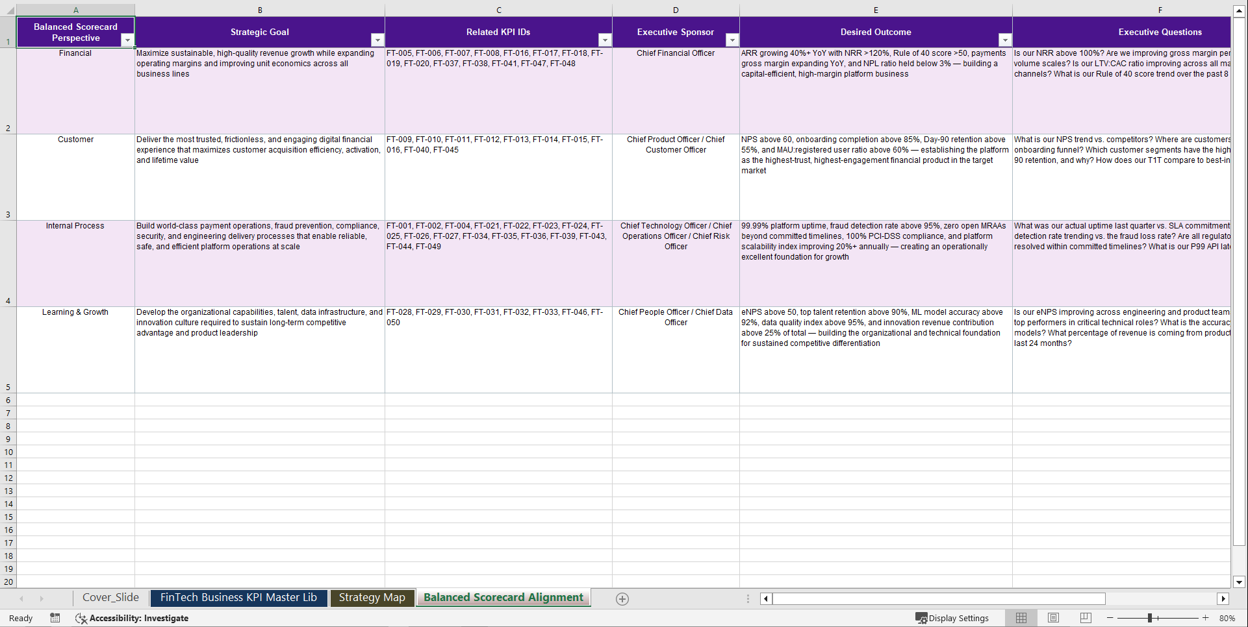The image size is (1248, 627).
Task: Go to next sheet tab arrow
Action: [x=42, y=598]
